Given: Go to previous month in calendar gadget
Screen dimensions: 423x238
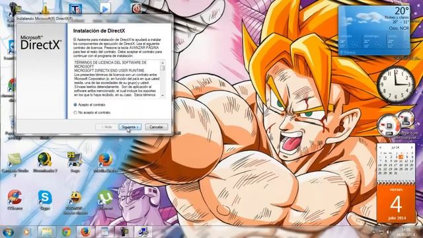Looking at the screenshot, I should pyautogui.click(x=381, y=148).
